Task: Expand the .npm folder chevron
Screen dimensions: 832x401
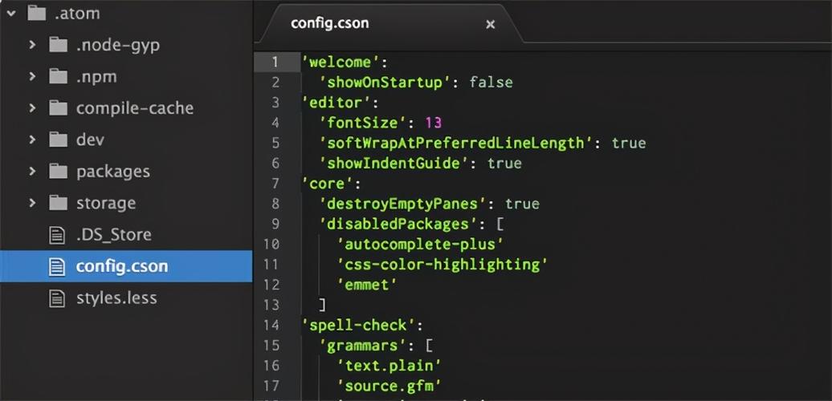Action: click(32, 77)
